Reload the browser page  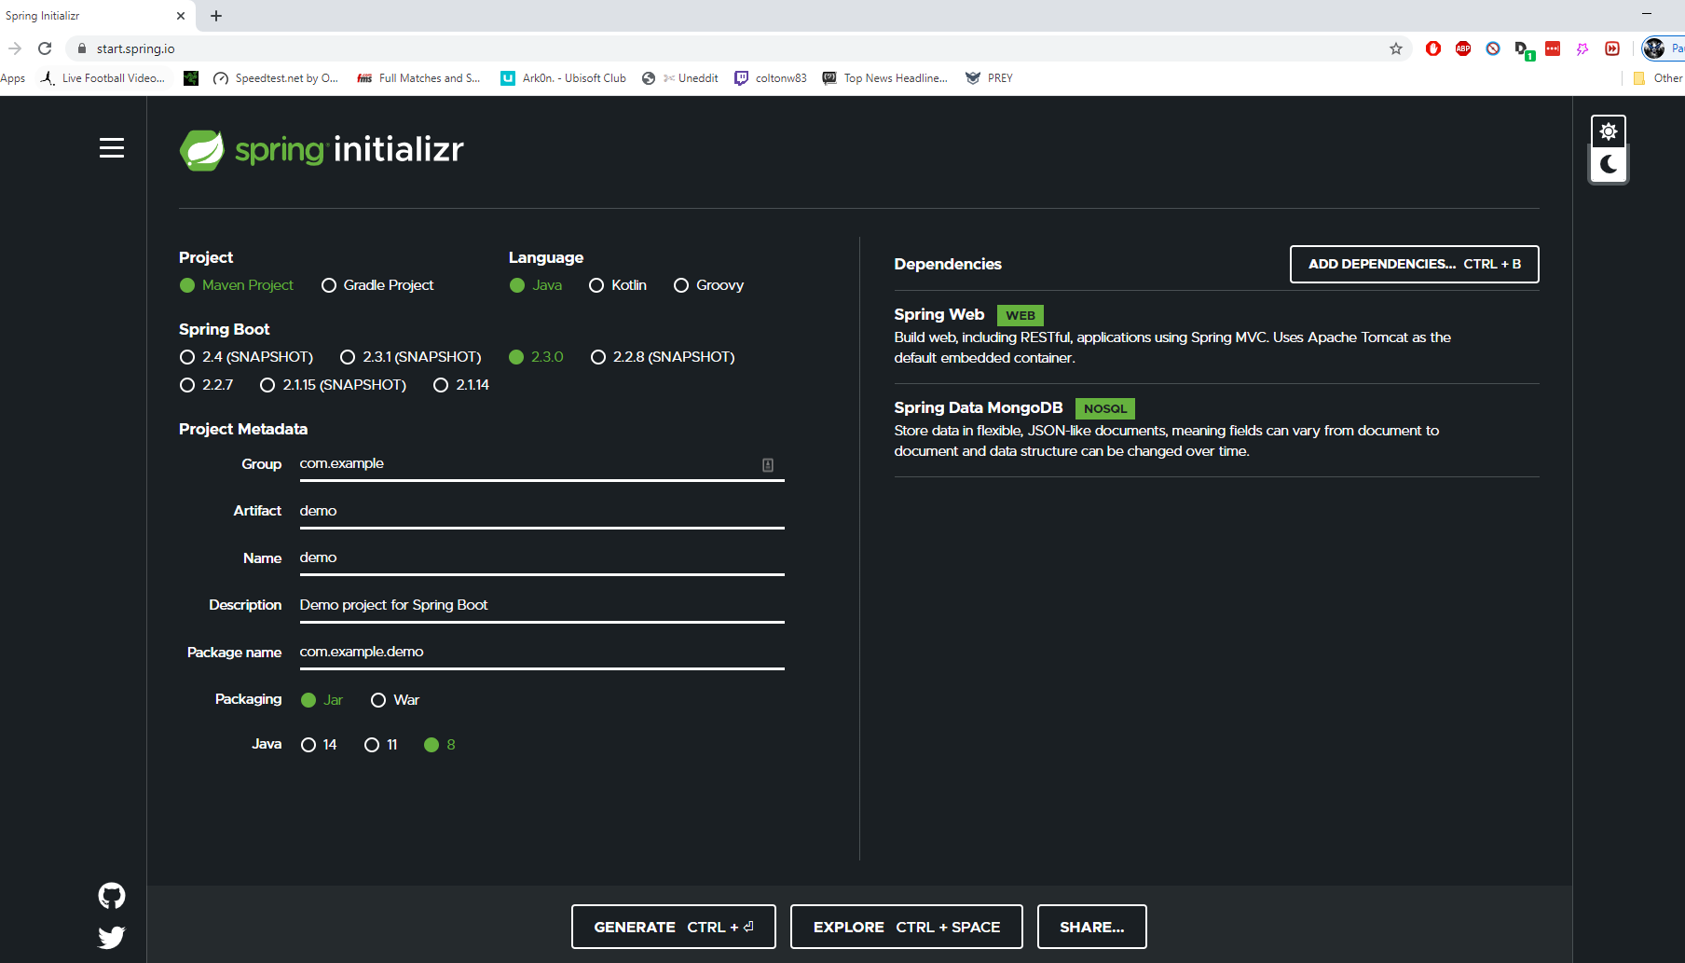point(45,48)
